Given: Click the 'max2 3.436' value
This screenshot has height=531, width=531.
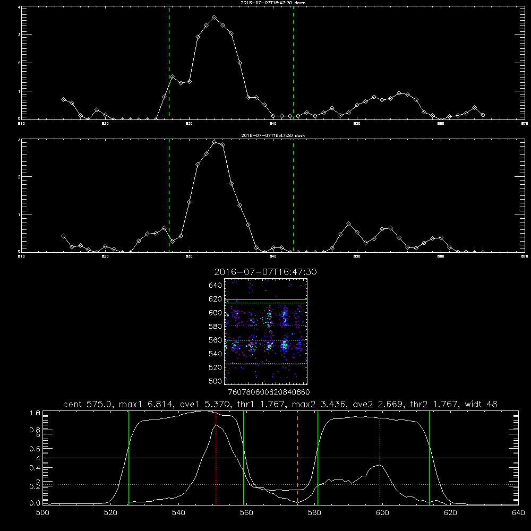Looking at the screenshot, I should 319,404.
